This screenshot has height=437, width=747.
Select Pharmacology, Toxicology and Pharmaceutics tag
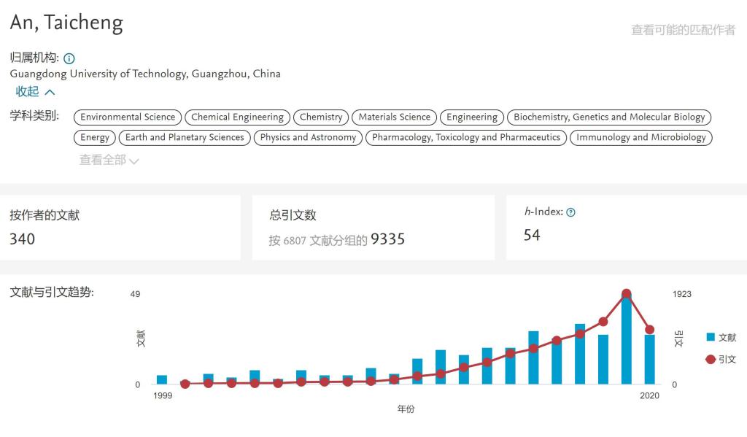[x=466, y=137]
